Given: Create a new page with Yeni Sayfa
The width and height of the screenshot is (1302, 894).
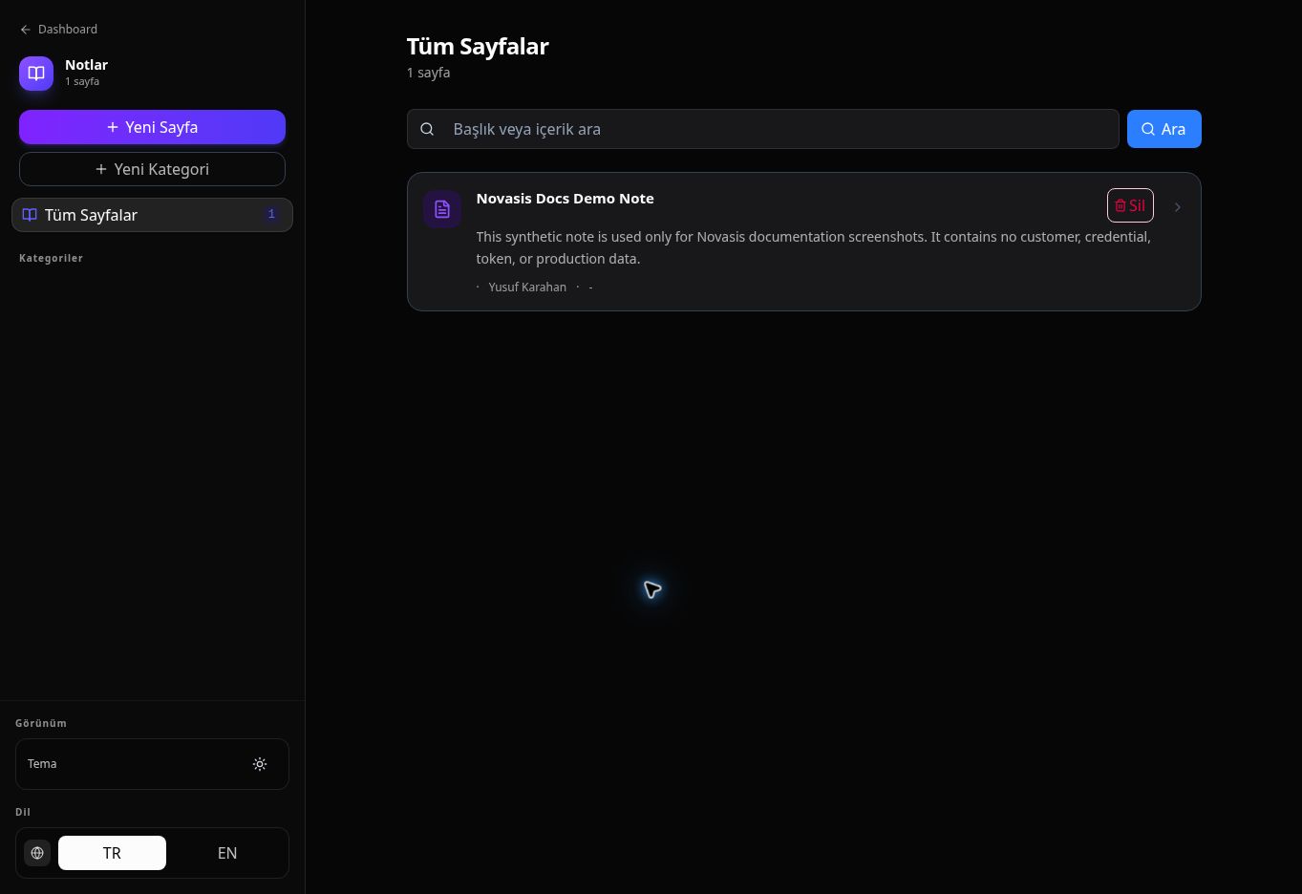Looking at the screenshot, I should [152, 127].
